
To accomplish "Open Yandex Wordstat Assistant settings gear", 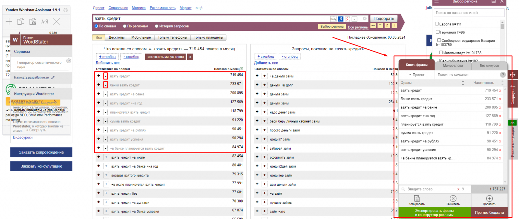I will pyautogui.click(x=66, y=10).
